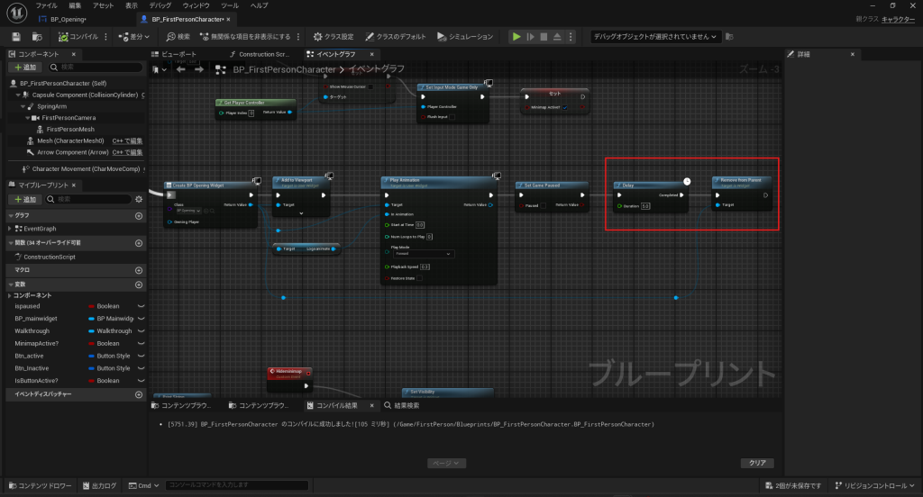This screenshot has width=923, height=497.
Task: Click the graph navigate-back arrow
Action: coord(181,69)
